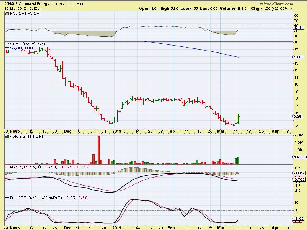
Task: Click the Open 4.61 value
Action: [x=149, y=9]
